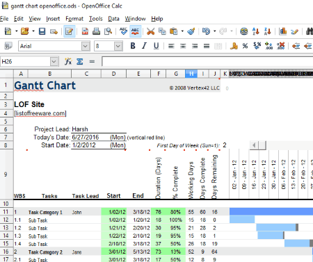
Task: Expand the Arial font name dropdown
Action: (x=86, y=46)
